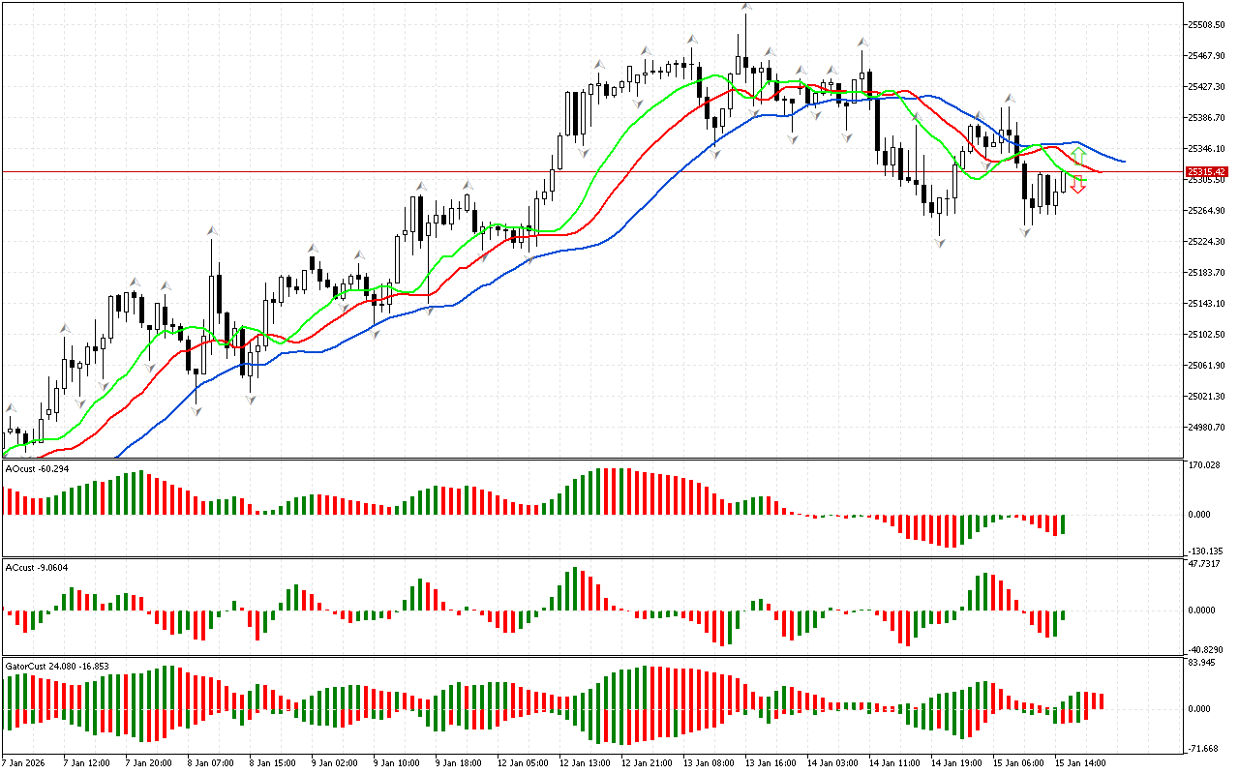Click the down fractal below the 14 Jan 19:00 low
Image resolution: width=1239 pixels, height=774 pixels.
(940, 243)
